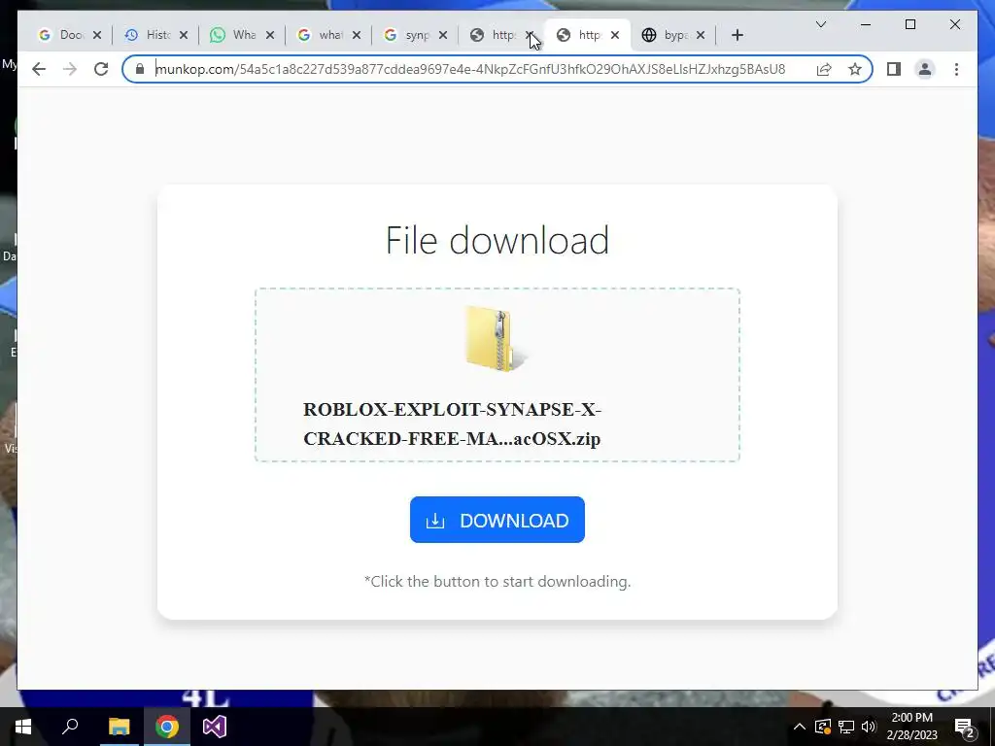Focus the munkop.com address bar
The image size is (995, 746).
469,69
